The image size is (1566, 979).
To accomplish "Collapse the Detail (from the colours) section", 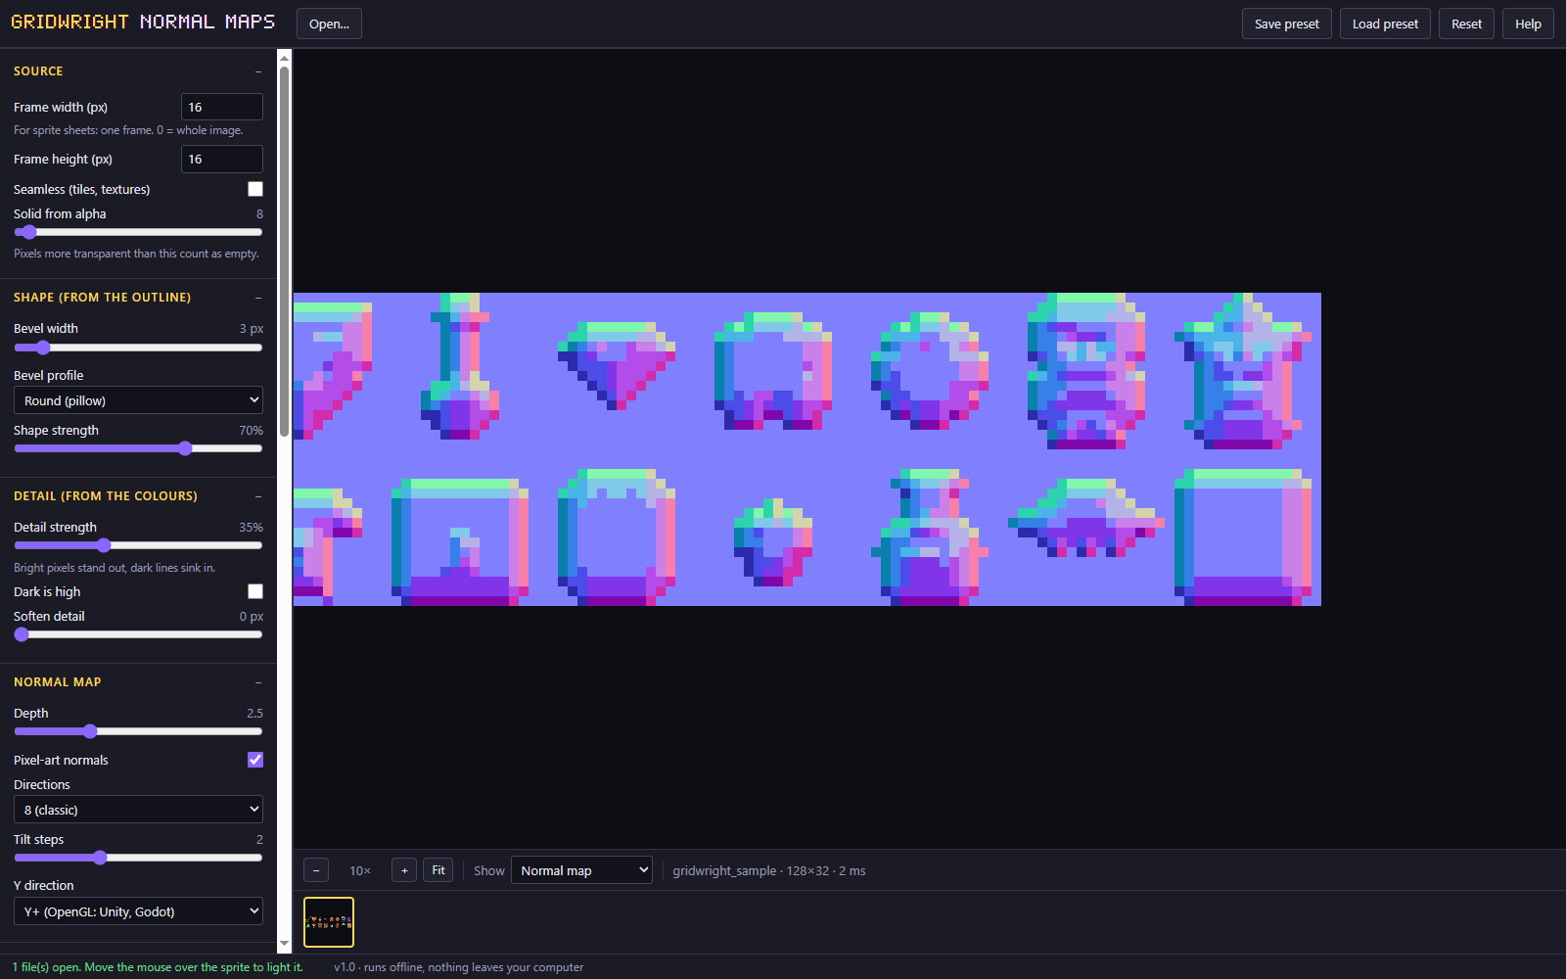I will click(258, 496).
